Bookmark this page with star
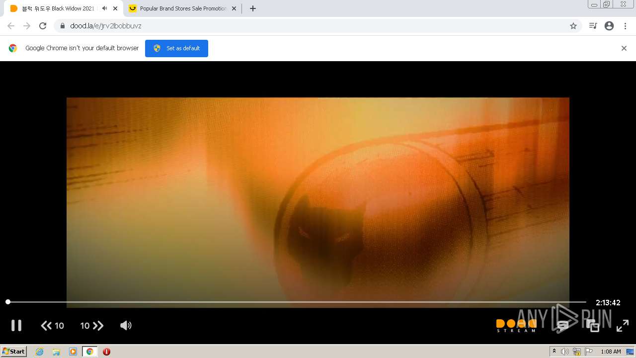 click(573, 26)
